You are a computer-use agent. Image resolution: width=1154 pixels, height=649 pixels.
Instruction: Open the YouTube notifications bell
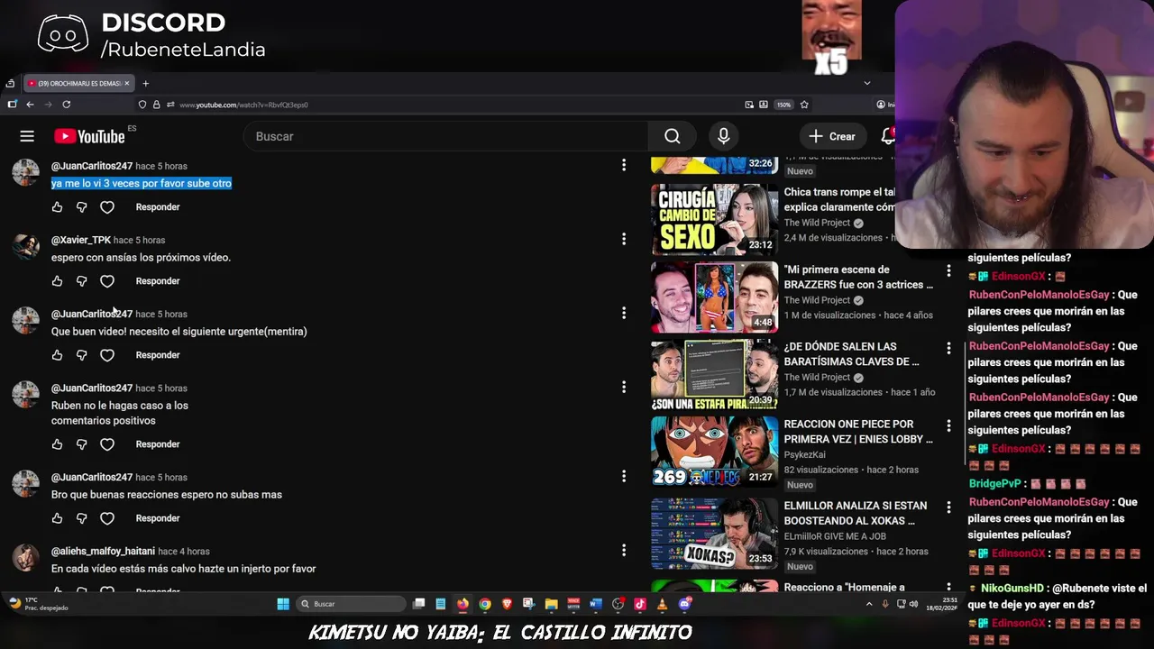888,136
